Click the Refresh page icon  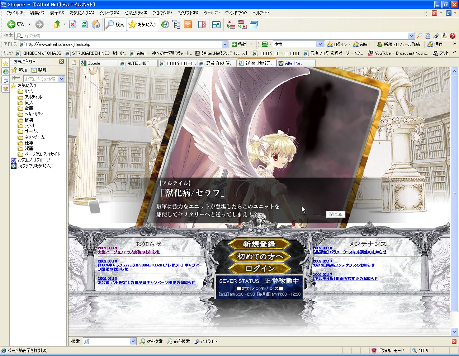tap(84, 24)
